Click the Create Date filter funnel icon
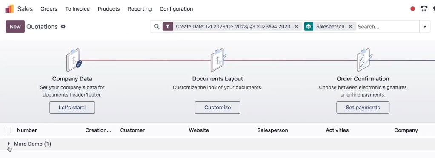The width and height of the screenshot is (435, 158). tap(168, 27)
